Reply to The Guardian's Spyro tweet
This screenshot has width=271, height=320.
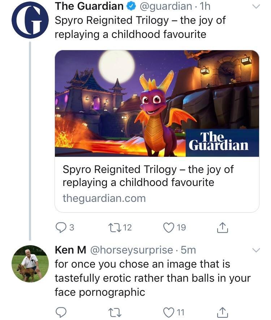tap(61, 227)
